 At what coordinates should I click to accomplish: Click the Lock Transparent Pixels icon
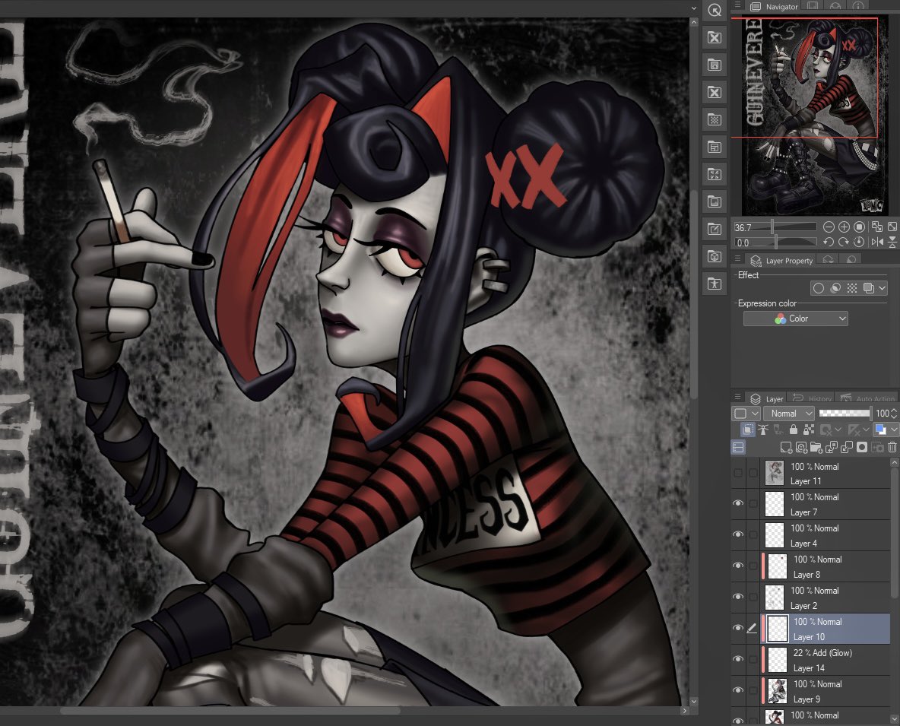click(809, 430)
